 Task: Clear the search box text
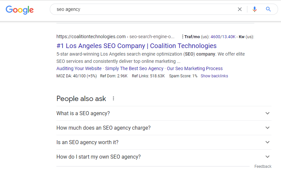240,9
